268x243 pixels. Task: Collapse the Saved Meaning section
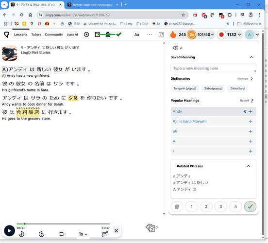pyautogui.click(x=251, y=57)
